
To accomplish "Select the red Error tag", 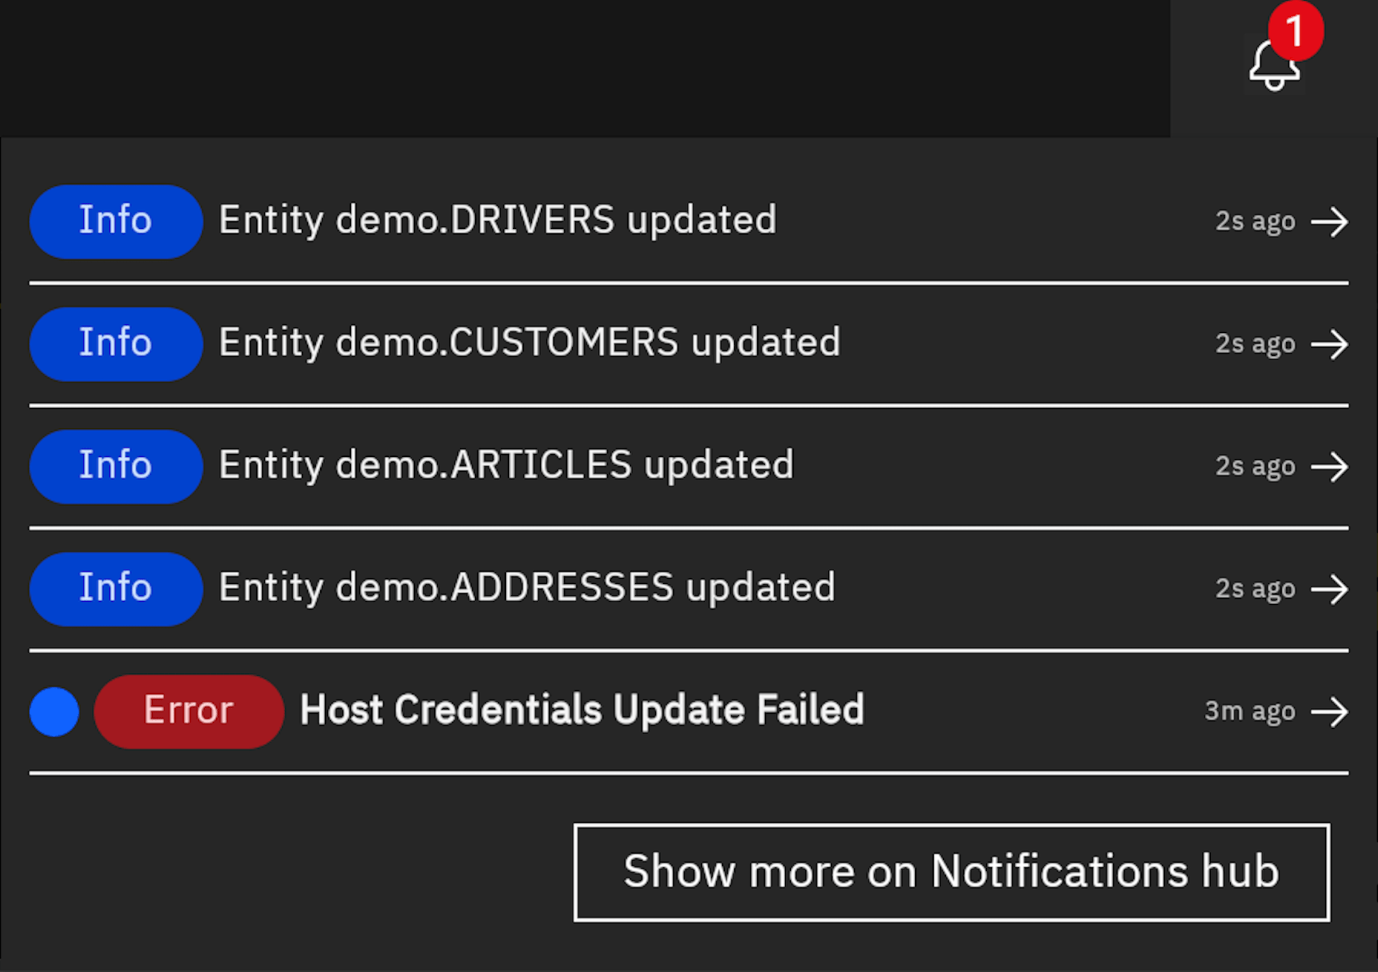I will (189, 712).
